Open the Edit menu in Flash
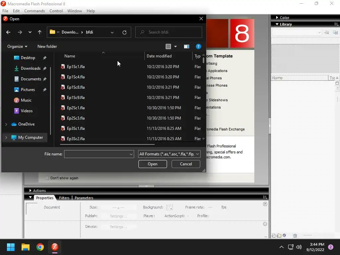The image size is (340, 255). coord(16,11)
